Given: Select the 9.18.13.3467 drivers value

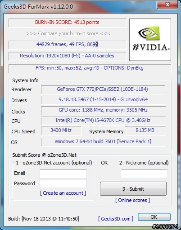Looking at the screenshot, I should point(103,99).
